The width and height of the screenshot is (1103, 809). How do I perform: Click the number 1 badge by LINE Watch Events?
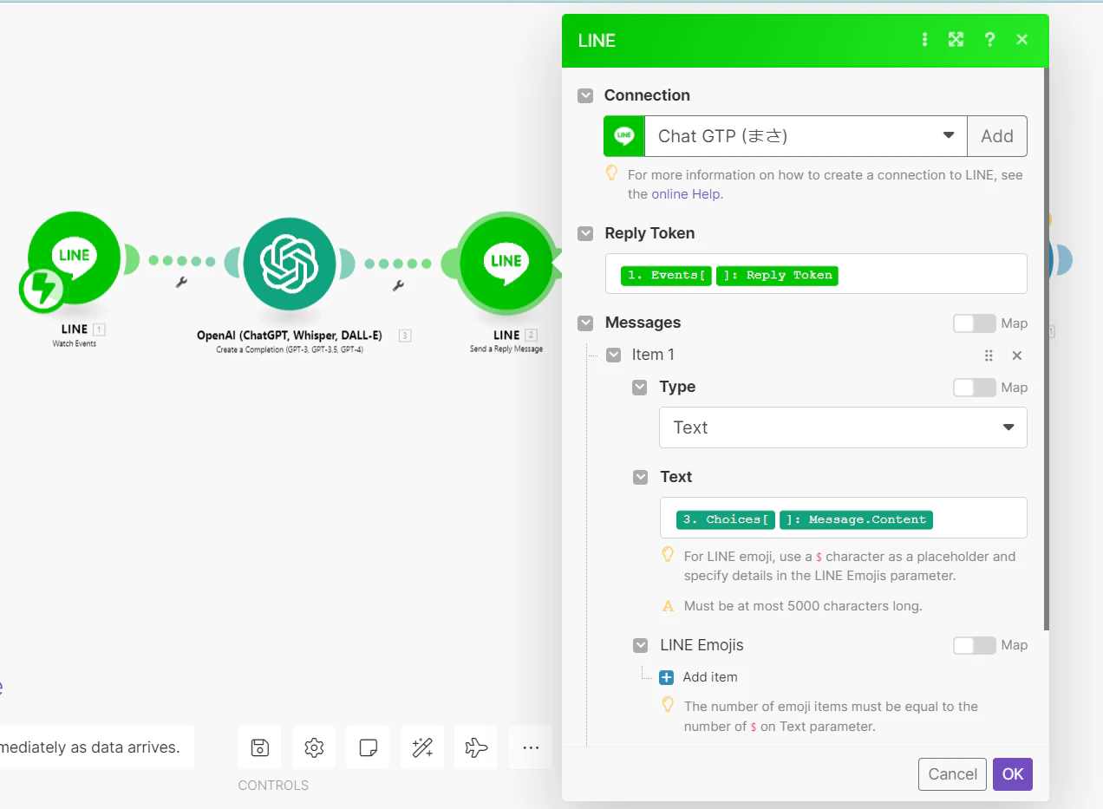[x=99, y=329]
